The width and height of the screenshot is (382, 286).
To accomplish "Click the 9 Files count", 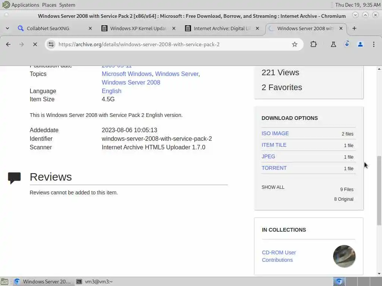I will point(347,190).
